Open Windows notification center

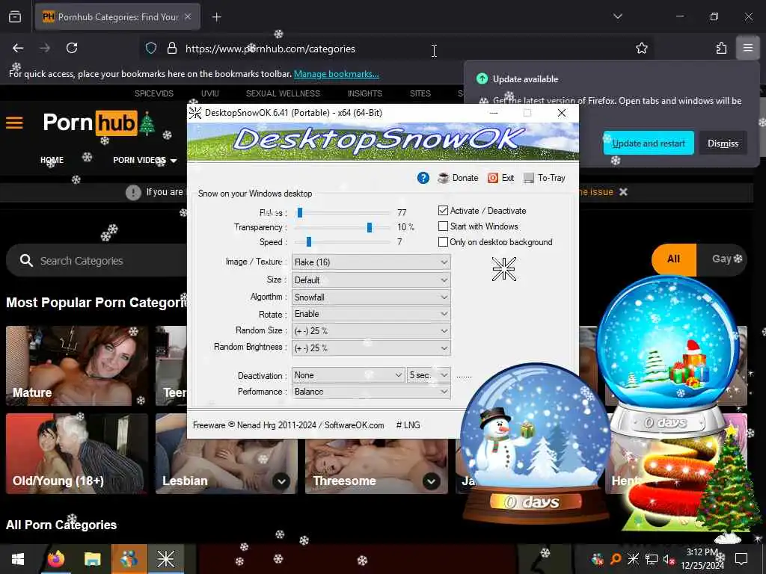741,559
